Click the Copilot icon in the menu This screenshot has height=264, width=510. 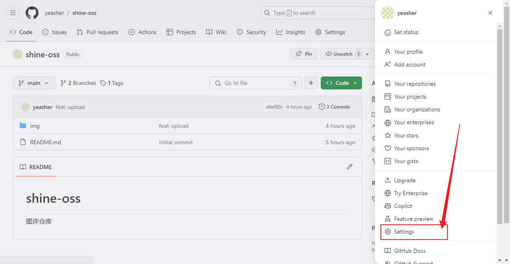[388, 206]
